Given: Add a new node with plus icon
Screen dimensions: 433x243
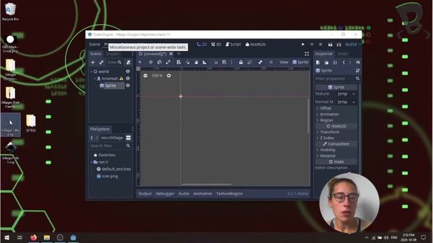Looking at the screenshot, I should click(x=93, y=63).
